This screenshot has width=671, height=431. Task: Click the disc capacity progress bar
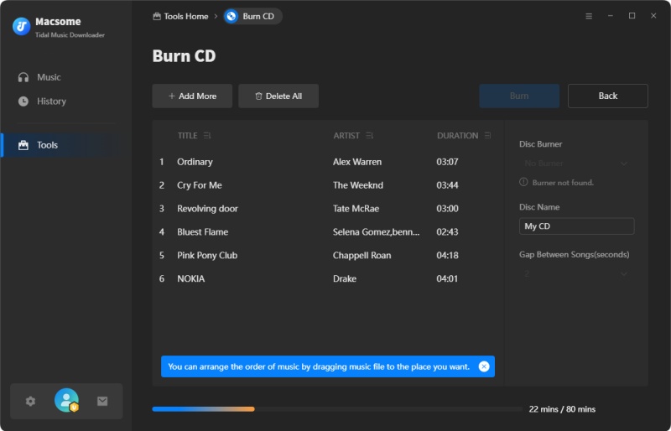coord(337,409)
